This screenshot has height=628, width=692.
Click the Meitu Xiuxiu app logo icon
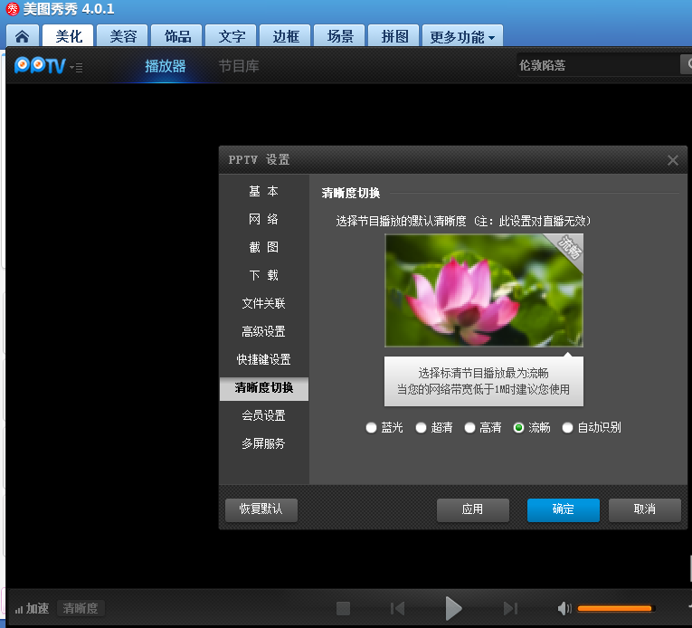point(13,9)
